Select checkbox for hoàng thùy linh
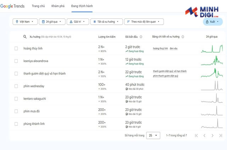The image size is (227, 150). [x=16, y=48]
